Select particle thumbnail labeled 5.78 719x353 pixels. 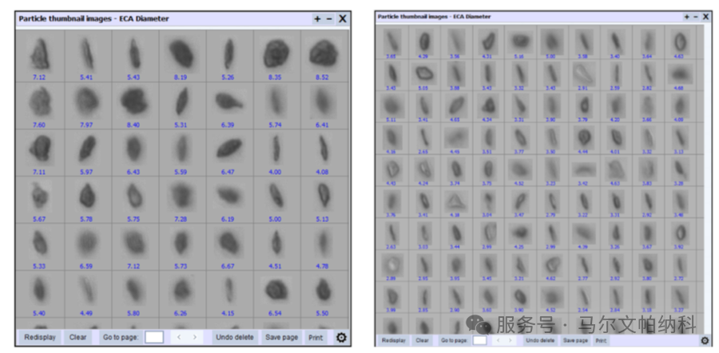pos(88,196)
